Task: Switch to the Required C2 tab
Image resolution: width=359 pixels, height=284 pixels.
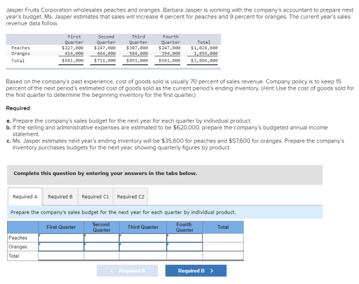Action: (x=131, y=197)
